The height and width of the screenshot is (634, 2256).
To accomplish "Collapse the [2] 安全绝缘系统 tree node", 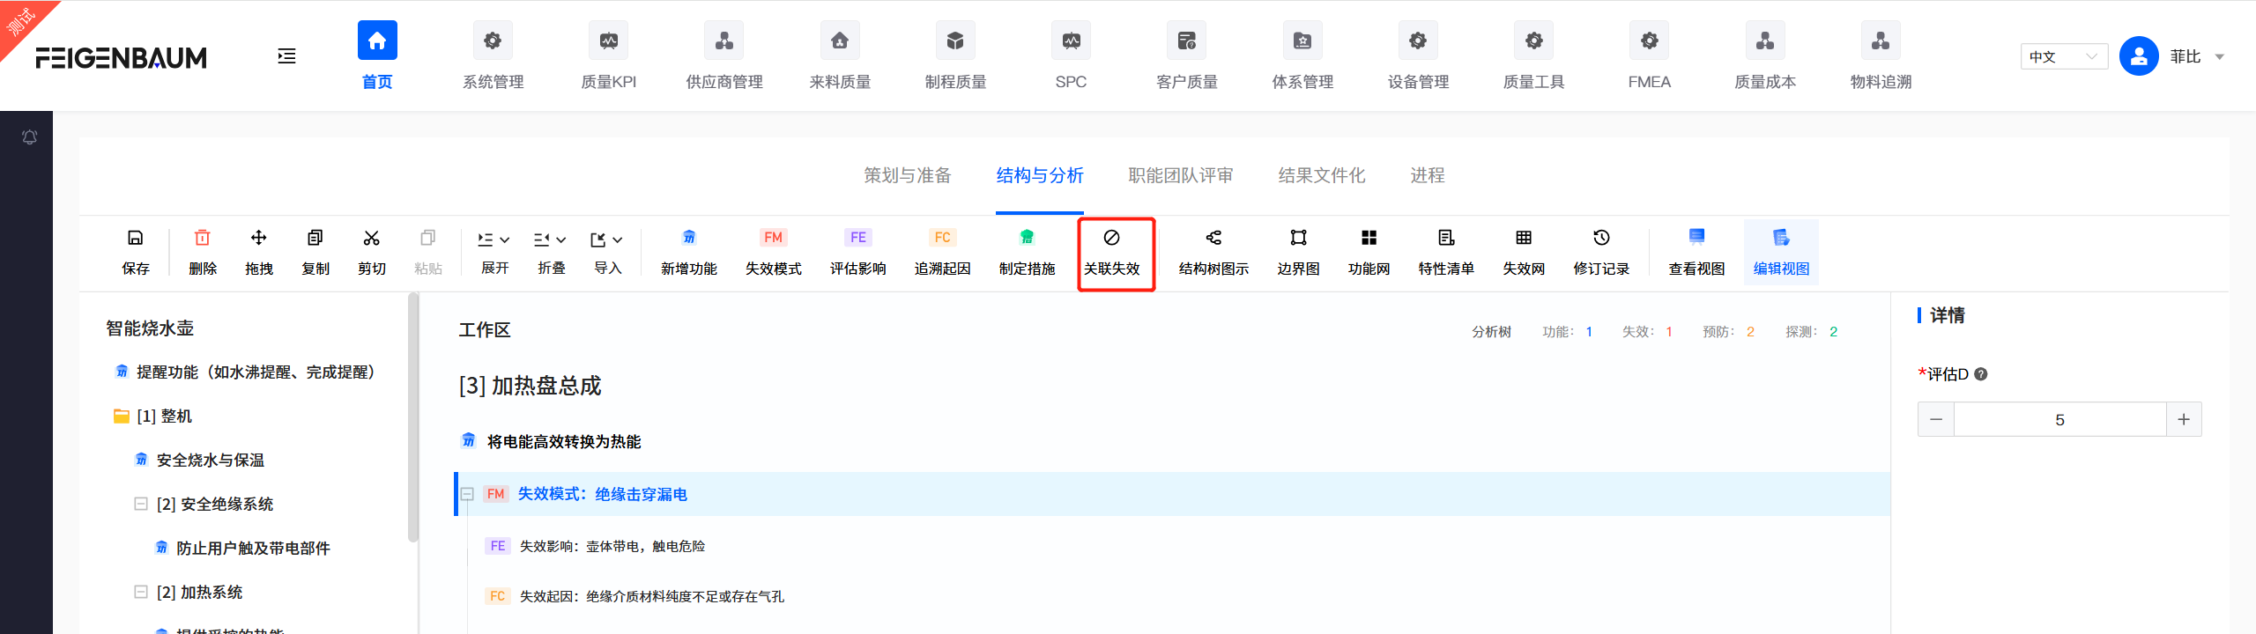I will point(141,504).
